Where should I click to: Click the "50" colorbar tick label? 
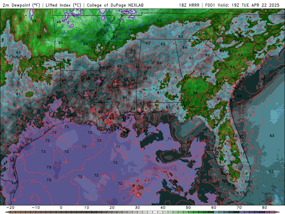point(188,208)
